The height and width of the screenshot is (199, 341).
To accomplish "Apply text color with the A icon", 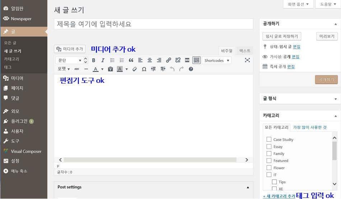I will 95,69.
